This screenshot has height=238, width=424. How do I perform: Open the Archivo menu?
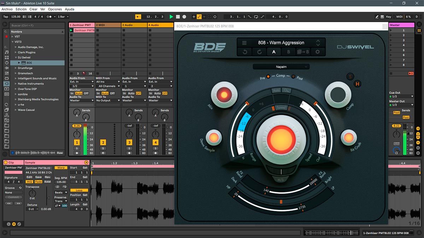7,9
